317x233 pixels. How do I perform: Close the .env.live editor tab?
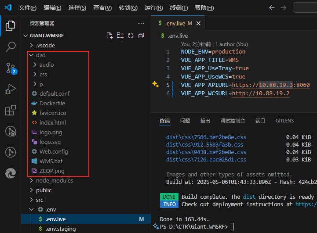click(198, 23)
